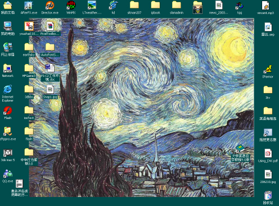Viewport: 279px width, 206px height.
Task: Open the AfterFX.exe shortcut icon
Action: [29, 5]
